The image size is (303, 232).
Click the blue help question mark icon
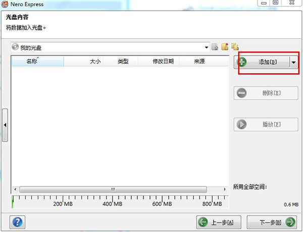click(x=18, y=221)
